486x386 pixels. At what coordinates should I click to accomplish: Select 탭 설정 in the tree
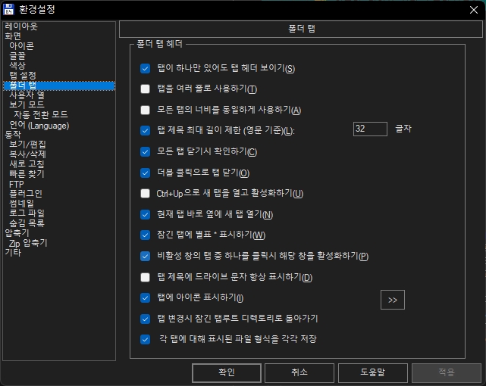tap(23, 76)
